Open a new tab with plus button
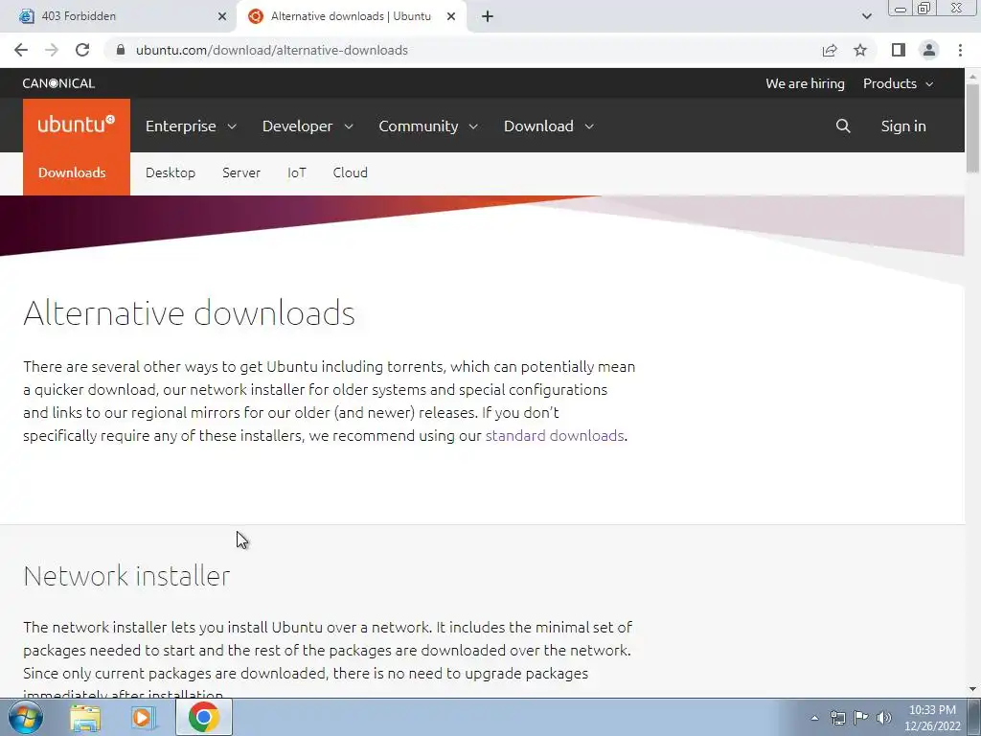The image size is (981, 736). (x=488, y=16)
